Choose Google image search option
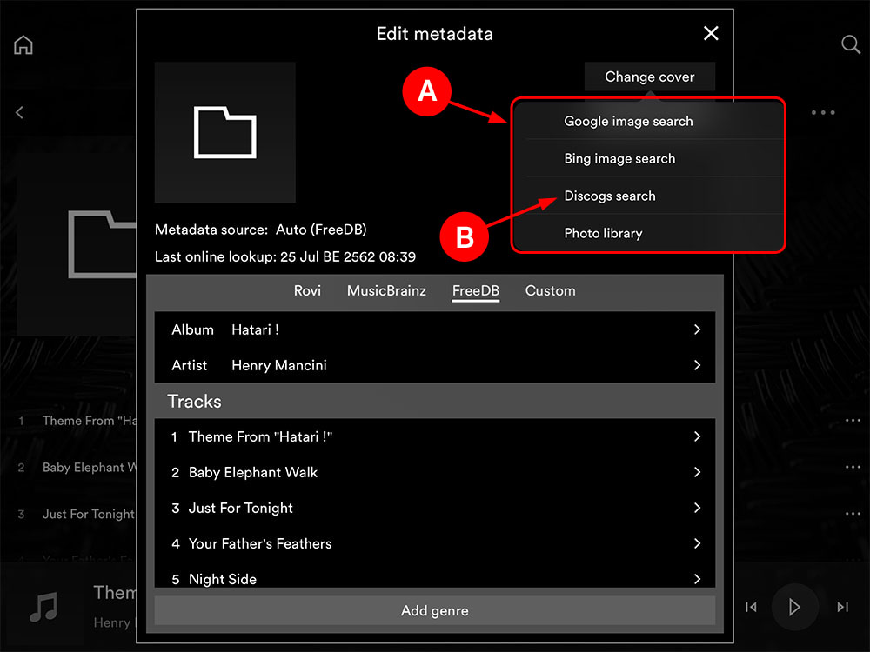This screenshot has width=870, height=652. (628, 121)
